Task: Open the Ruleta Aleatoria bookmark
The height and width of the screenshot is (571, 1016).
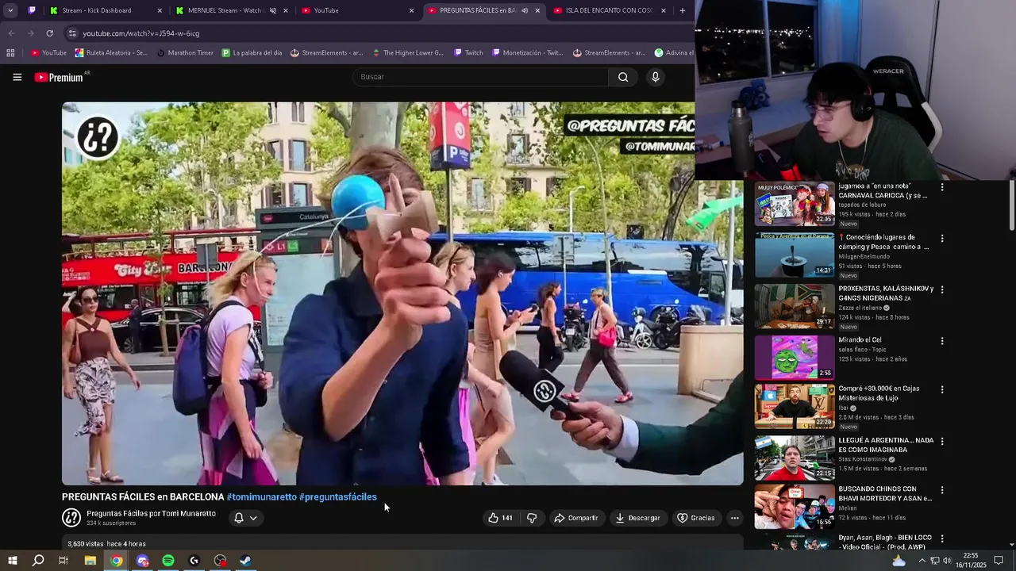Action: (111, 53)
